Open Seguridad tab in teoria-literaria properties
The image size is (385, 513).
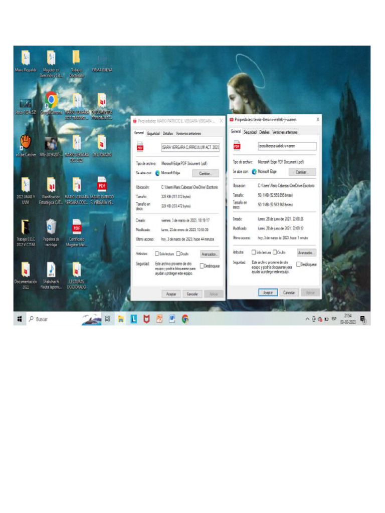(x=250, y=132)
